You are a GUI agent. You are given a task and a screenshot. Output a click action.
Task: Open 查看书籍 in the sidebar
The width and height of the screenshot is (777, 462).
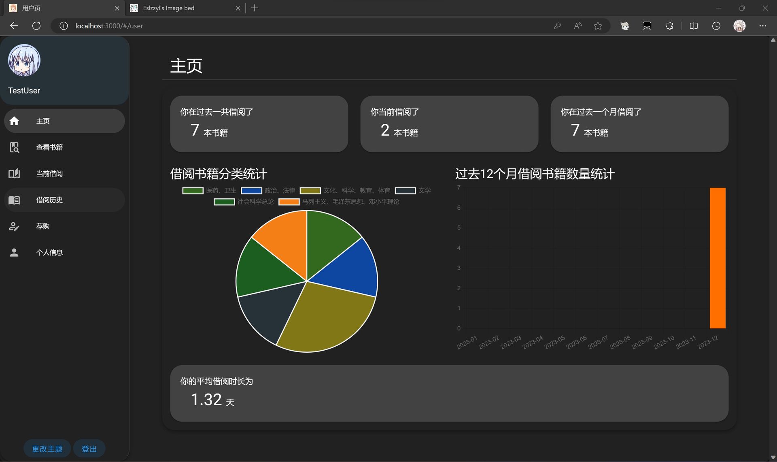point(64,147)
